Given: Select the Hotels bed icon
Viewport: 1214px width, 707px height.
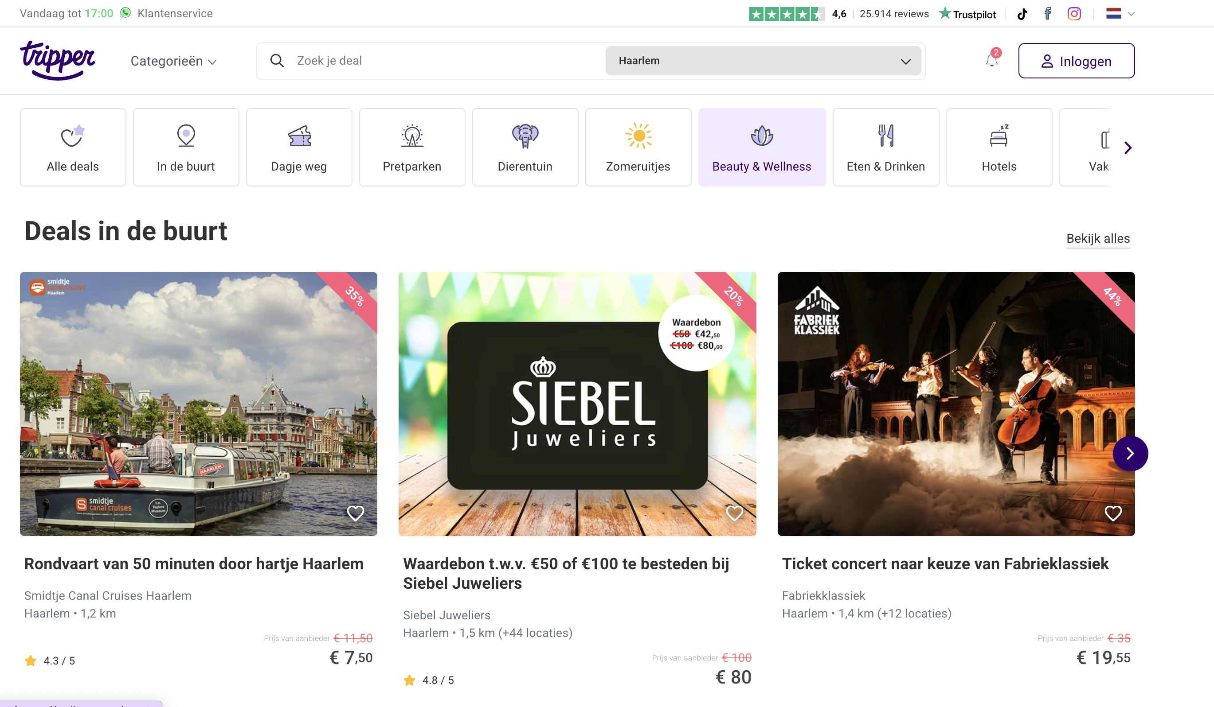Looking at the screenshot, I should 999,136.
